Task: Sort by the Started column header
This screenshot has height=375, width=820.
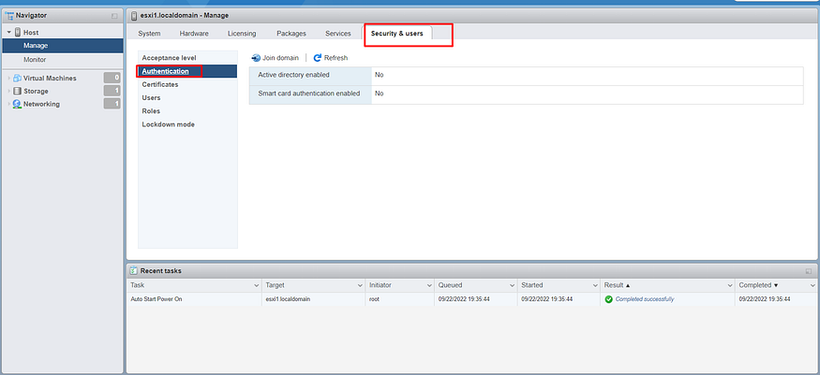Action: [x=532, y=285]
